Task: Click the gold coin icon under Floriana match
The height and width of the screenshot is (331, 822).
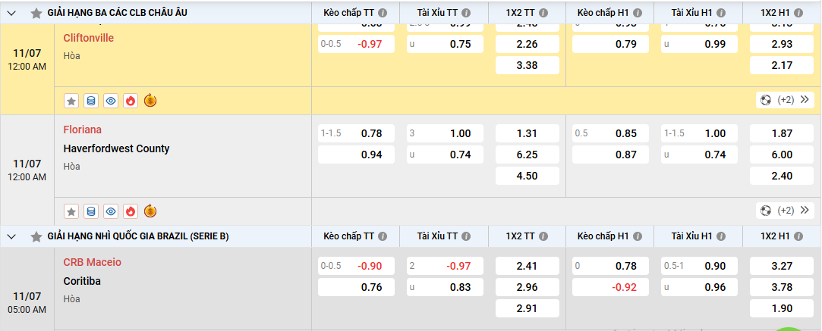Action: point(150,211)
